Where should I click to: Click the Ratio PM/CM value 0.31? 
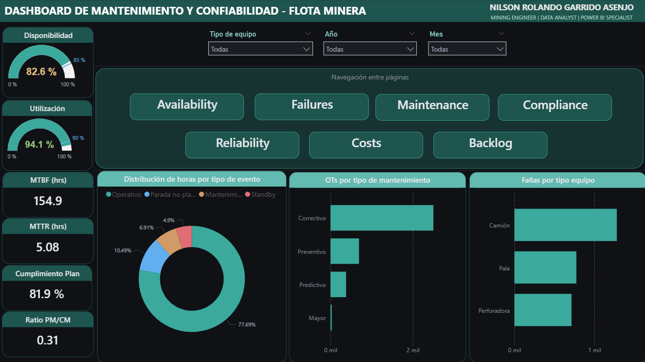click(x=48, y=340)
